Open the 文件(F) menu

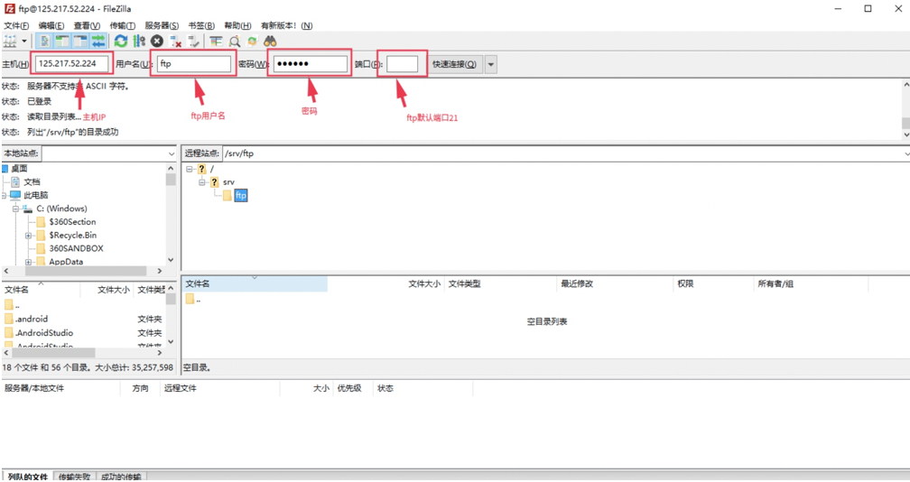pos(16,25)
